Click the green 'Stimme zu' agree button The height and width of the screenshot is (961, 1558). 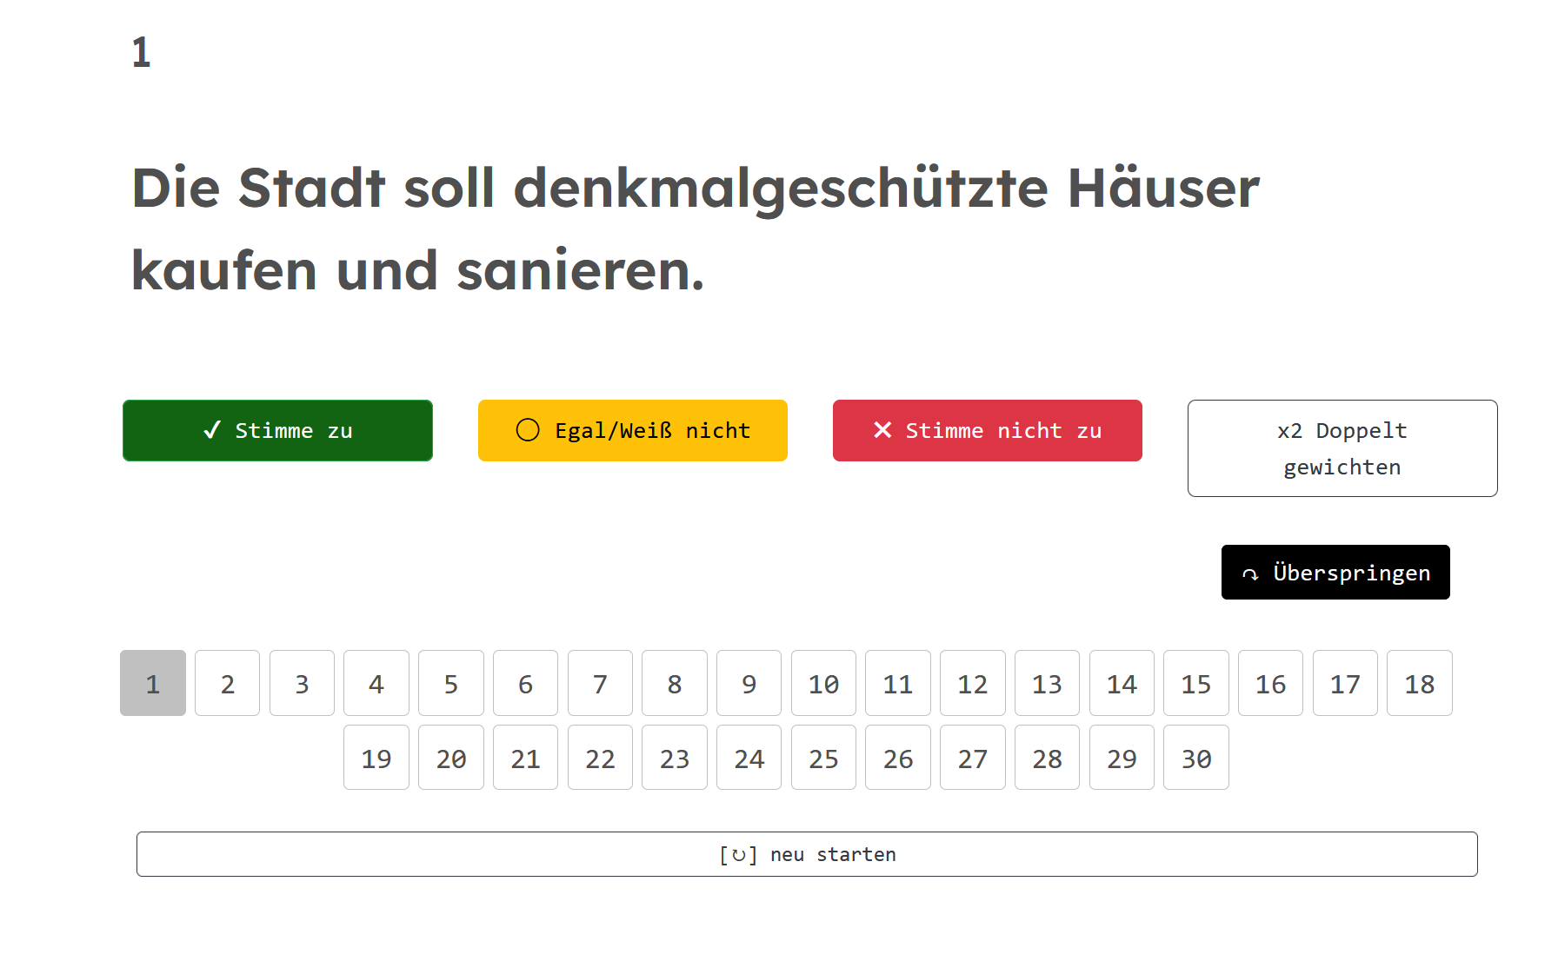pyautogui.click(x=277, y=430)
